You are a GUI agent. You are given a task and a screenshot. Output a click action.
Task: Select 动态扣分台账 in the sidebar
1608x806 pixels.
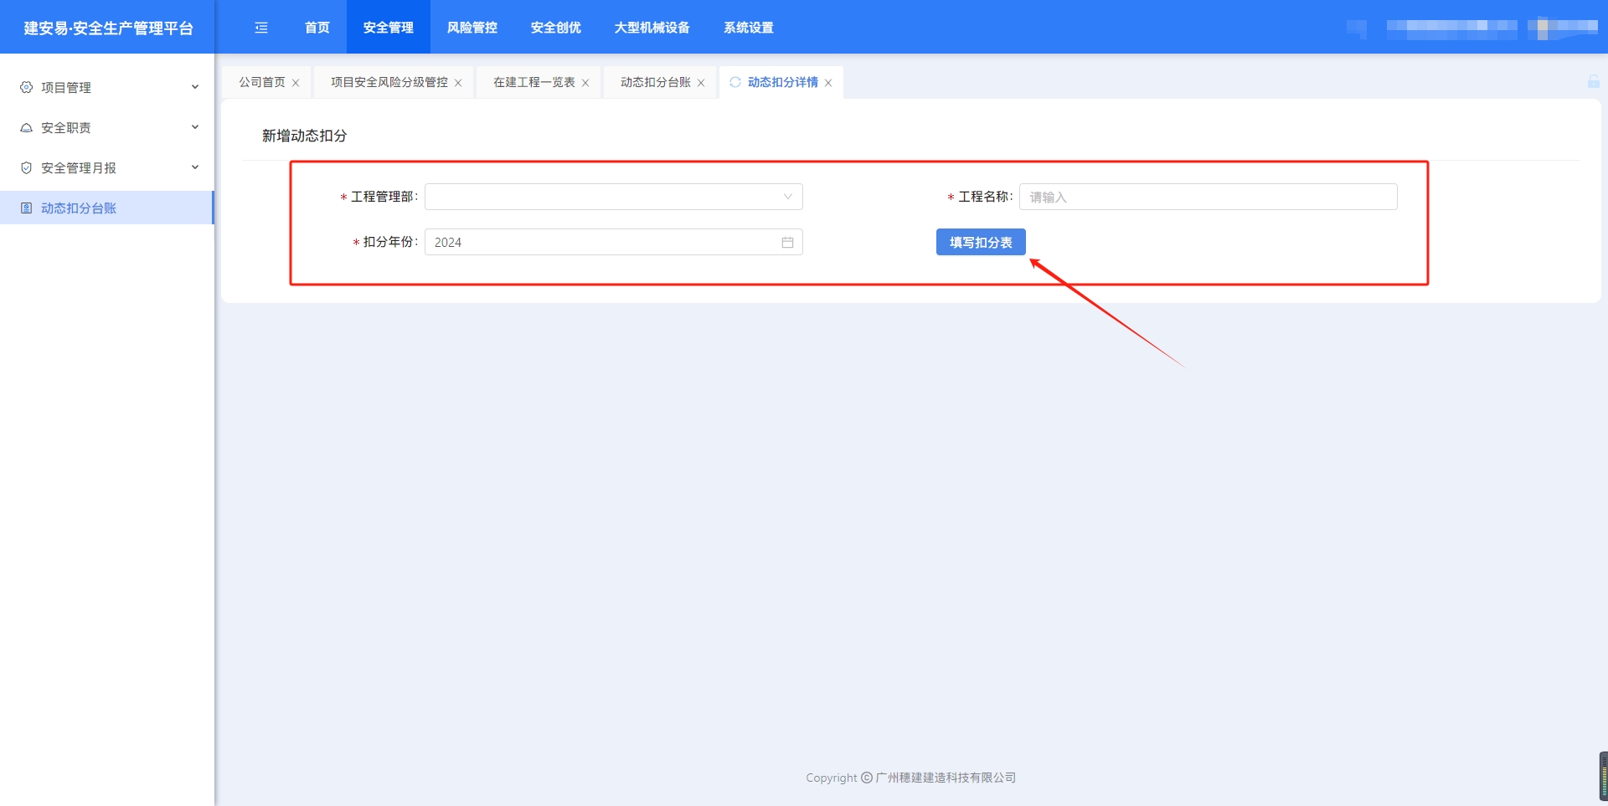point(79,208)
